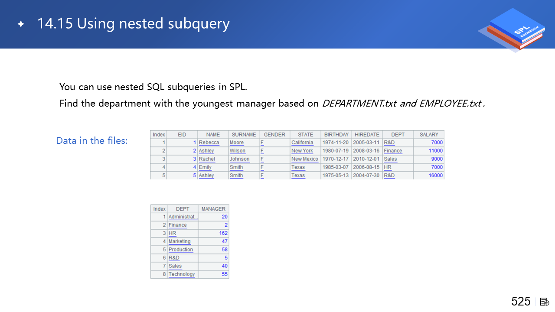
Task: Select the truncated Administrat... department cell
Action: (x=183, y=217)
